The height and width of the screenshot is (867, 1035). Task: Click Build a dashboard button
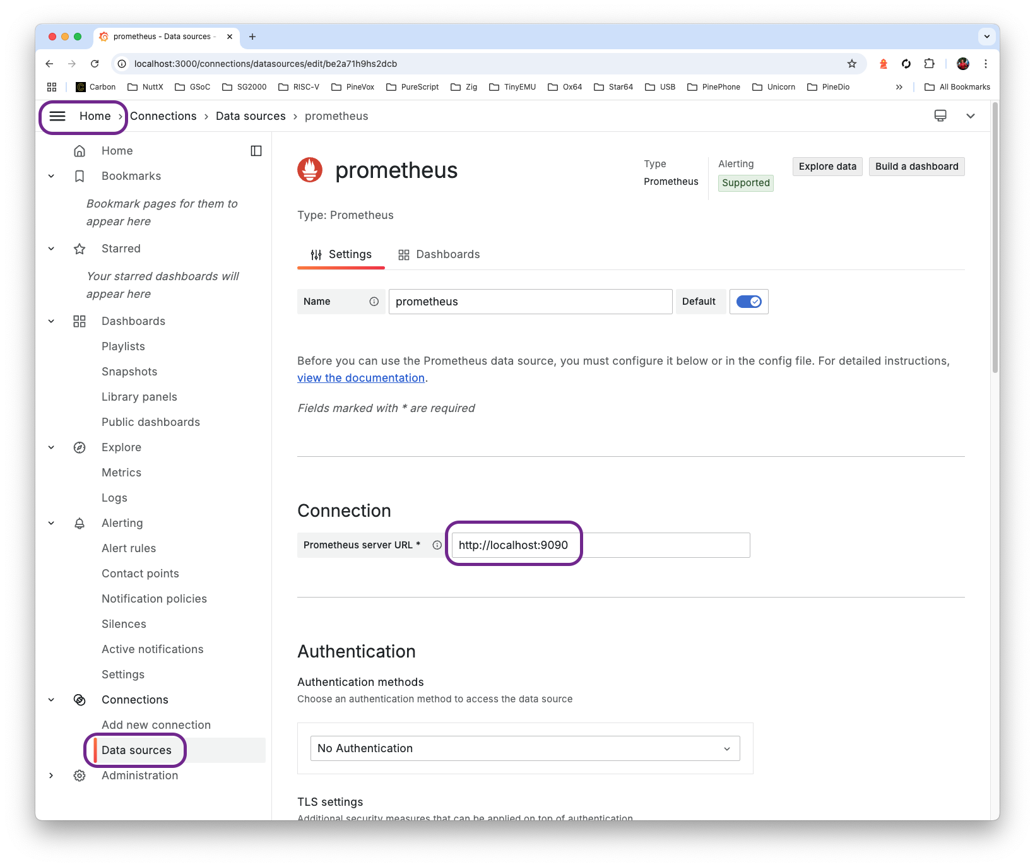(916, 167)
